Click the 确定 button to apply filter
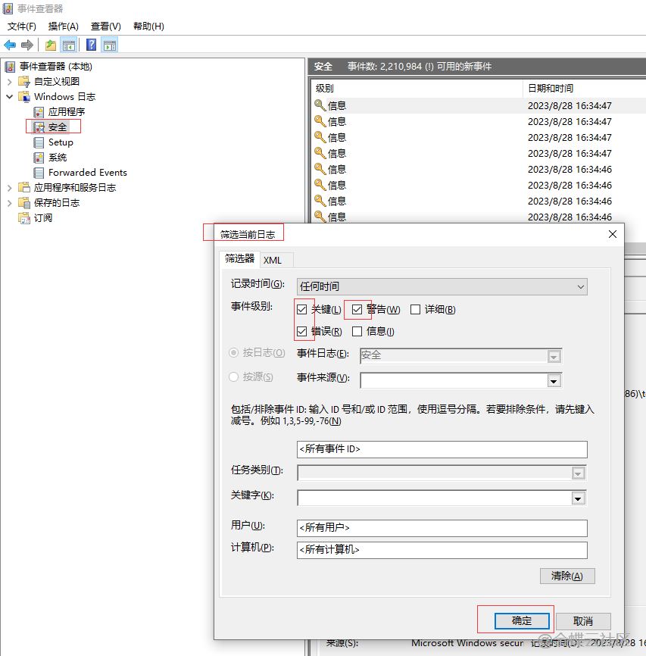Viewport: 646px width, 656px height. click(x=522, y=620)
